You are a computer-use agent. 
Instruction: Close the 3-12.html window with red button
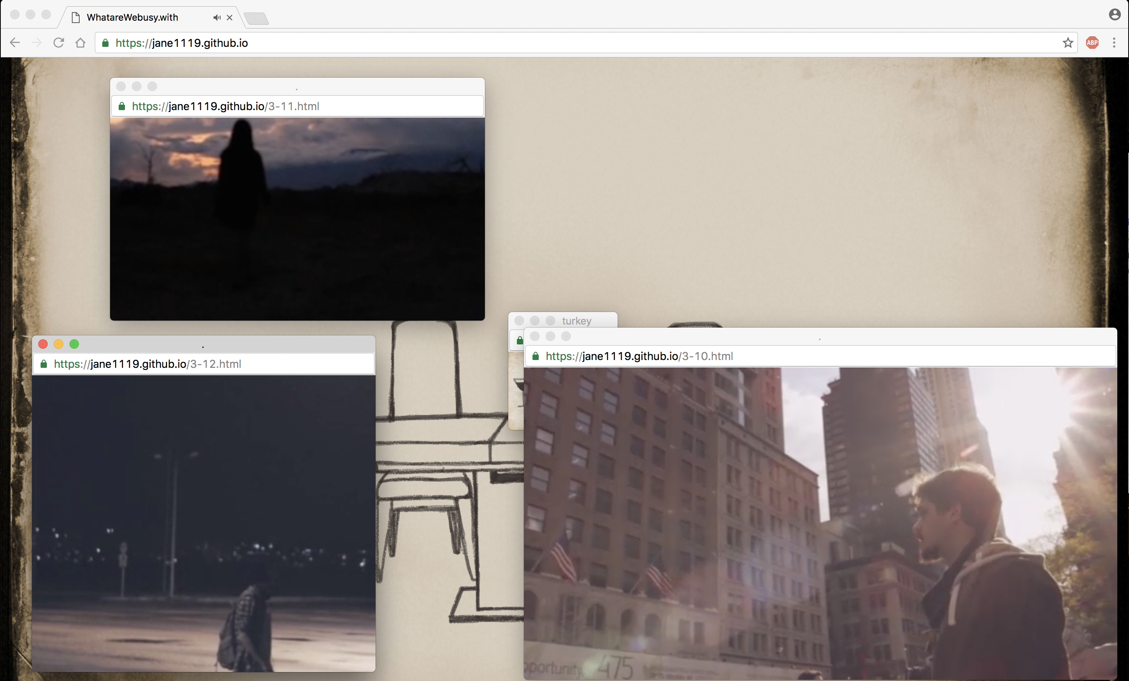click(43, 344)
